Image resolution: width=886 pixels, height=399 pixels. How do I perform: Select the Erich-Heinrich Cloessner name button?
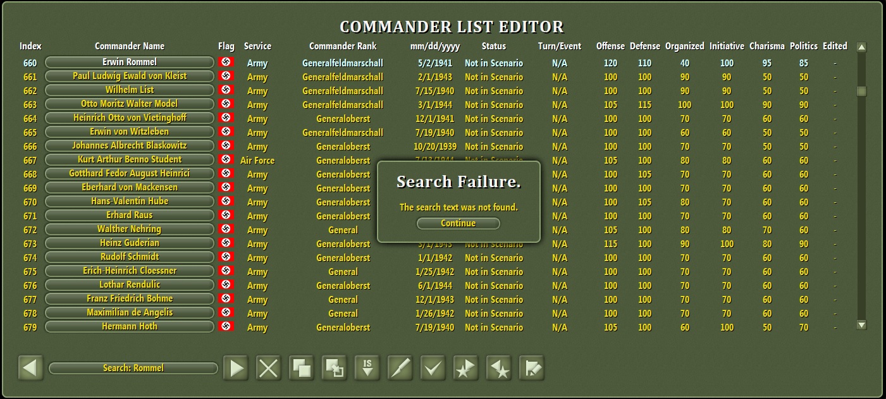[130, 271]
